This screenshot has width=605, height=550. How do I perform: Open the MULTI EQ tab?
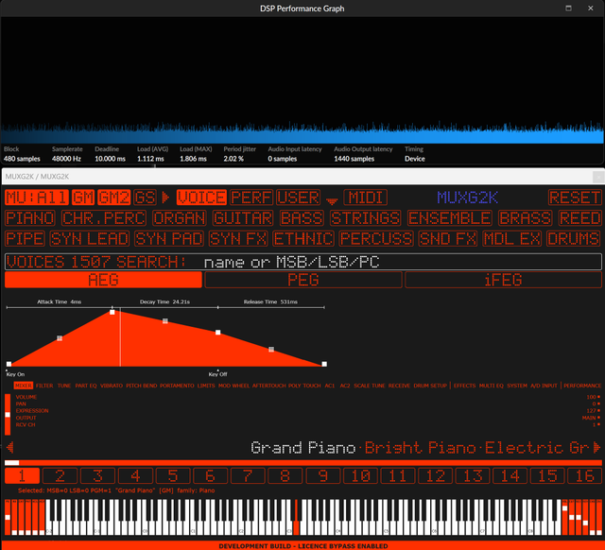(x=492, y=386)
